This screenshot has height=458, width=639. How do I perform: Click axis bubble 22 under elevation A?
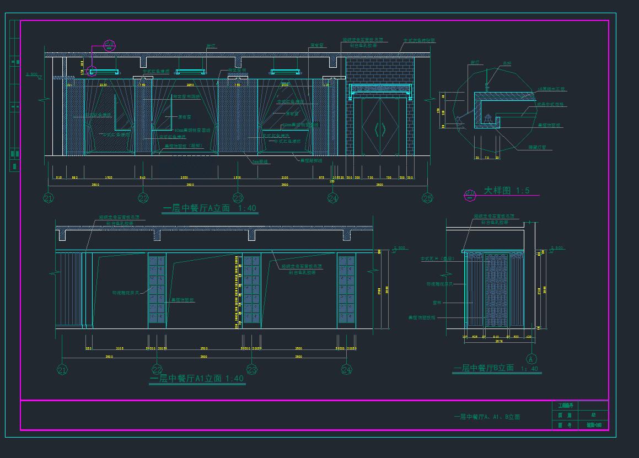point(143,198)
